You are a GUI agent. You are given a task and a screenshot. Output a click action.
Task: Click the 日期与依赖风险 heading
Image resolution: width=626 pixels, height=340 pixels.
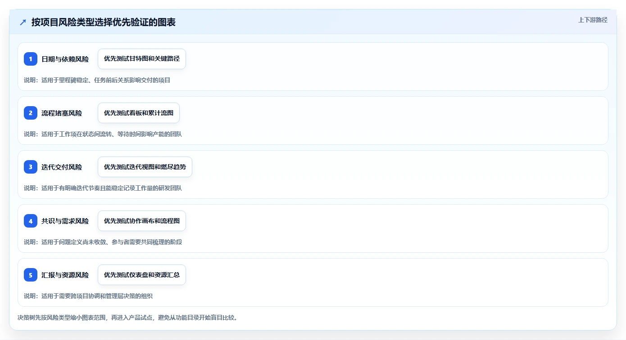coord(65,59)
